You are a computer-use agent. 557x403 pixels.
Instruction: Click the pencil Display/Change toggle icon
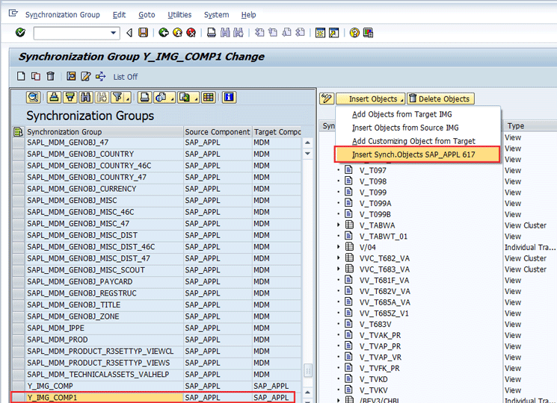pos(326,99)
